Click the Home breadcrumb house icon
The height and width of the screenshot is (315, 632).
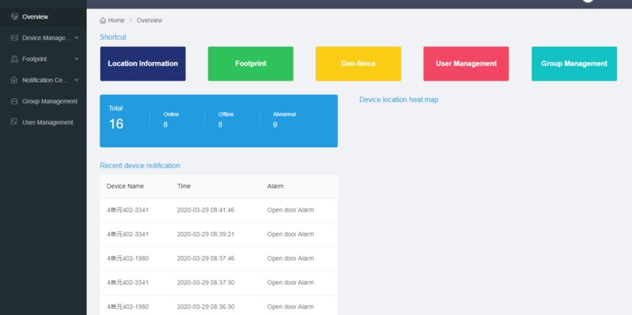pyautogui.click(x=103, y=20)
